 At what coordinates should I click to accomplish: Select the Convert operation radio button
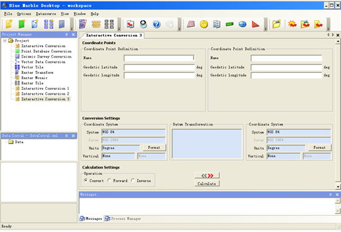(x=86, y=180)
